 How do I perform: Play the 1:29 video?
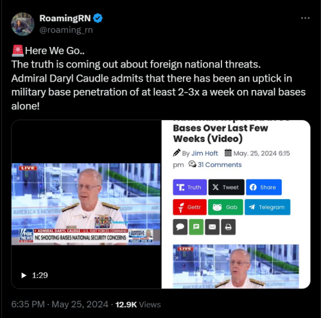tap(24, 276)
